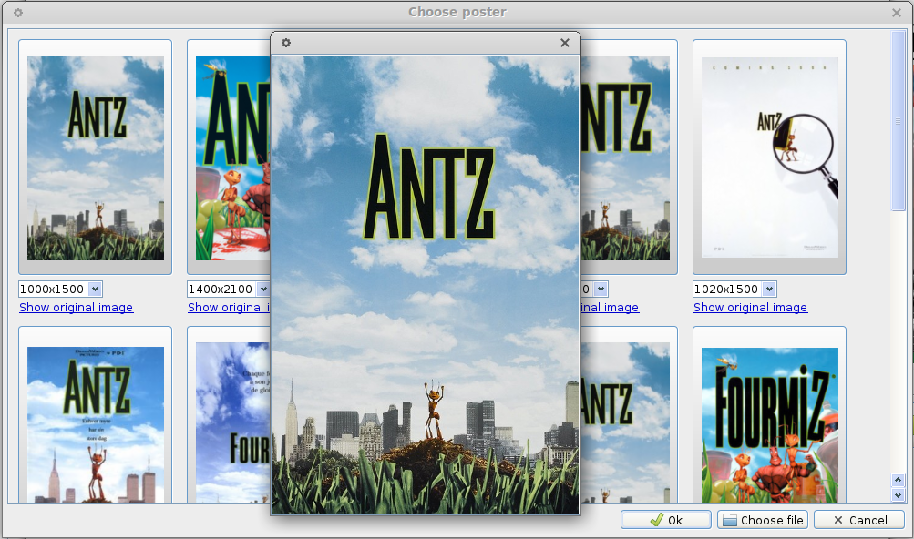Click the vertical scrollbar thumb of the poster list
914x539 pixels.
click(898, 121)
